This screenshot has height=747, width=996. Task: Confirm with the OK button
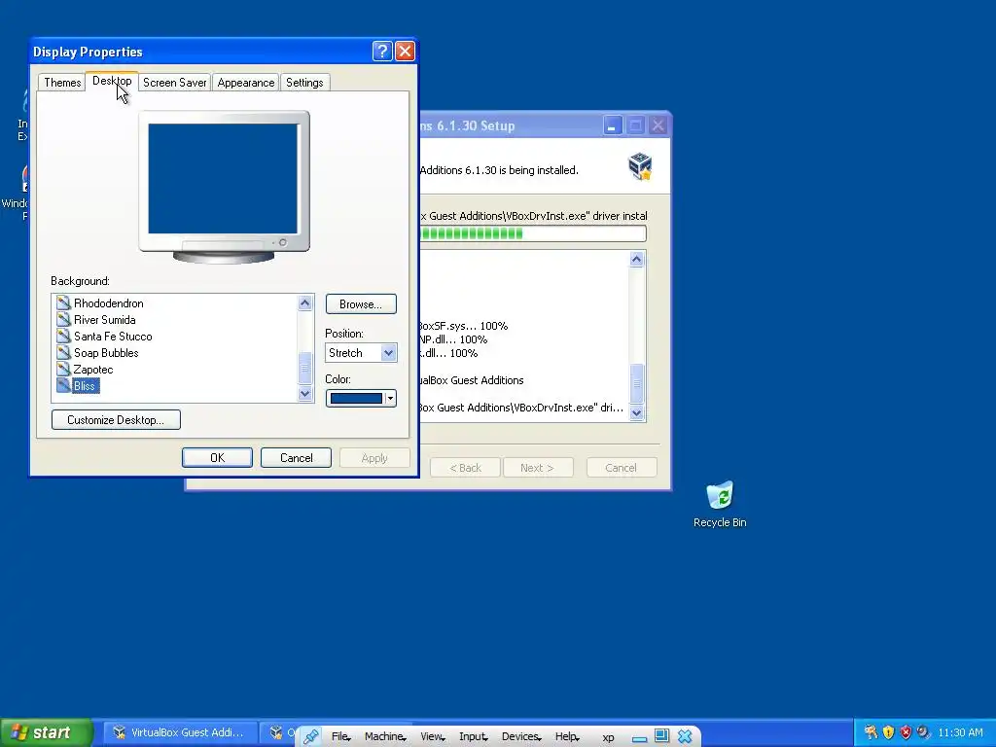point(217,458)
